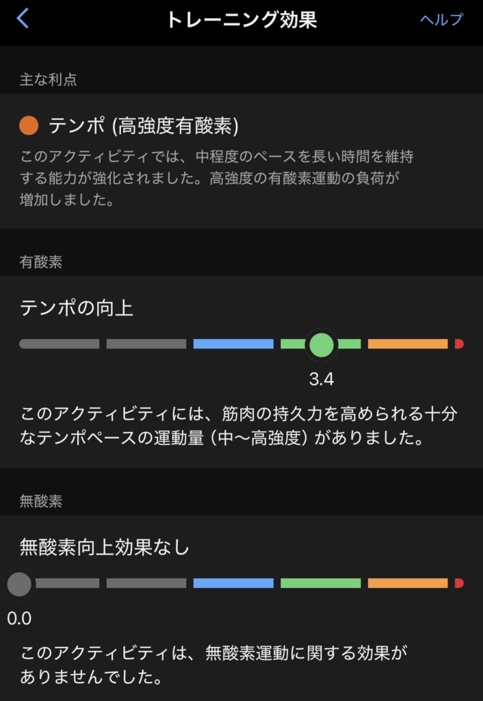Viewport: 483px width, 701px height.
Task: Tap the blue segment of anaerobic bar
Action: tap(233, 583)
